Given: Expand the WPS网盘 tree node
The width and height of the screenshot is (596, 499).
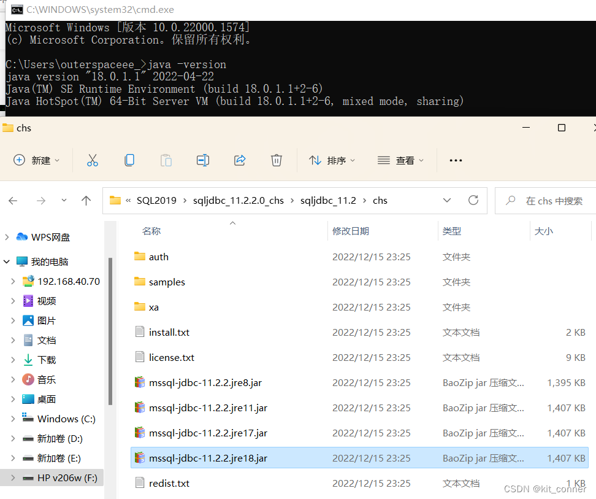Looking at the screenshot, I should coord(7,237).
